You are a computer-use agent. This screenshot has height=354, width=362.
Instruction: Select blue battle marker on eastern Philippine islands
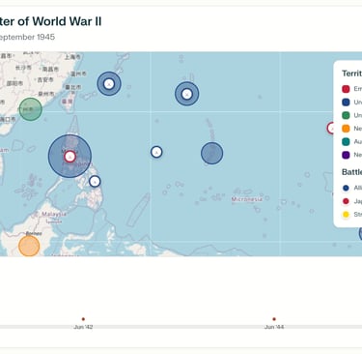(x=95, y=182)
